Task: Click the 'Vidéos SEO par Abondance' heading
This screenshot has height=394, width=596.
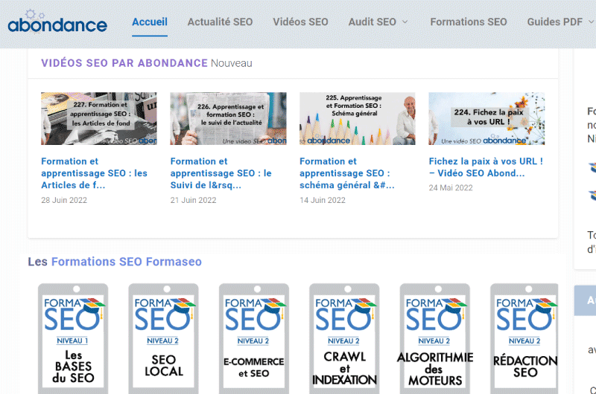Action: 124,63
